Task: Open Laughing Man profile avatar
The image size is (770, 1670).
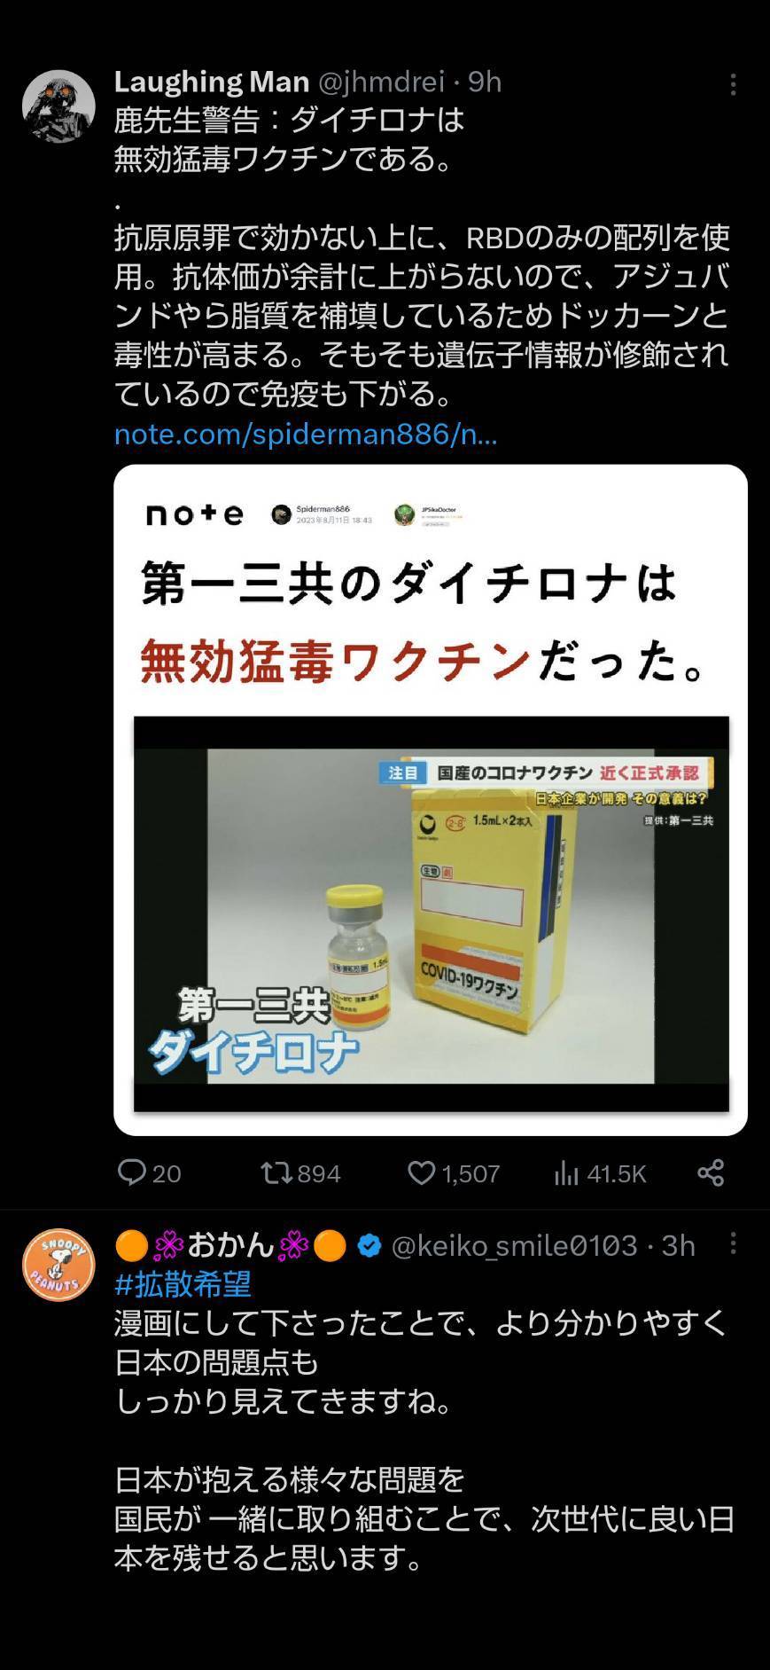Action: coord(58,106)
